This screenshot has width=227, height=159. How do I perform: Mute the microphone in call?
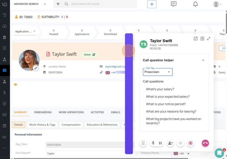153,143
